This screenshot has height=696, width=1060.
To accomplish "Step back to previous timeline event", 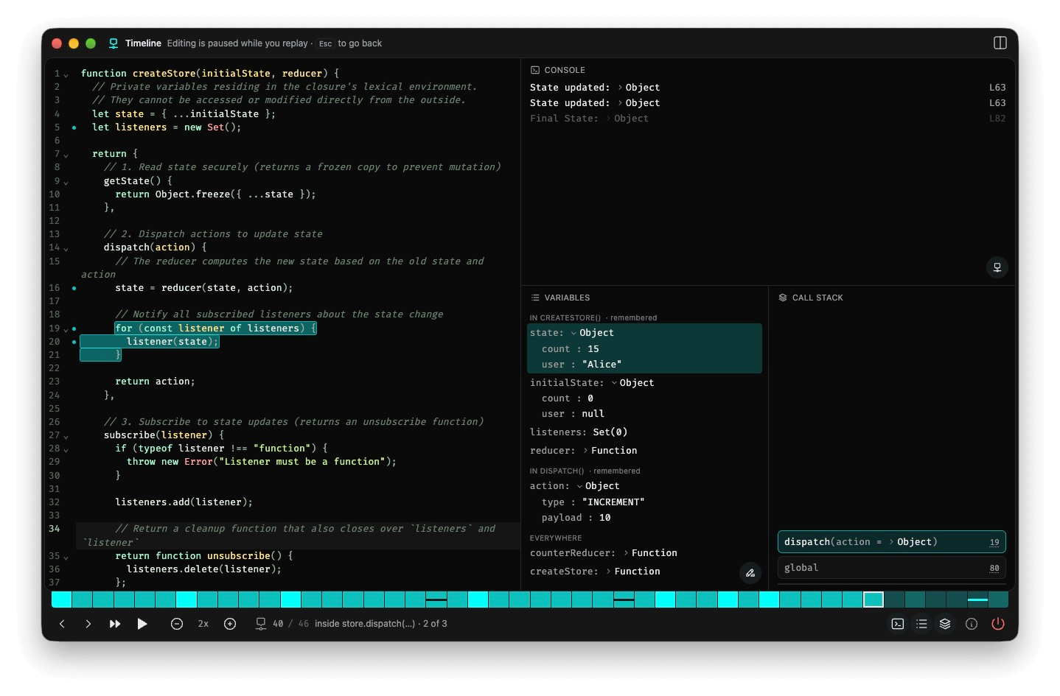I will pyautogui.click(x=62, y=624).
